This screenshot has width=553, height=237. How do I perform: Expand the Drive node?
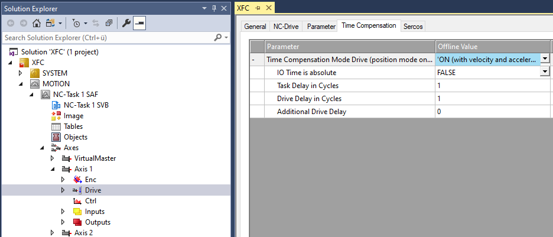point(63,190)
